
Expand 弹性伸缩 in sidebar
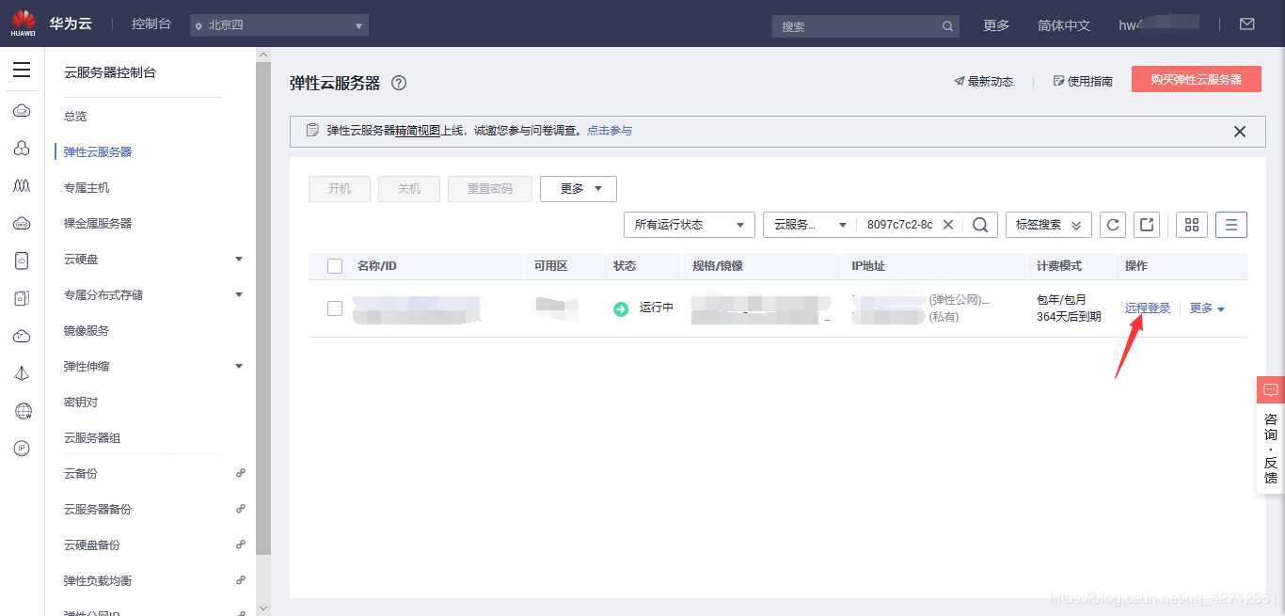tap(239, 366)
